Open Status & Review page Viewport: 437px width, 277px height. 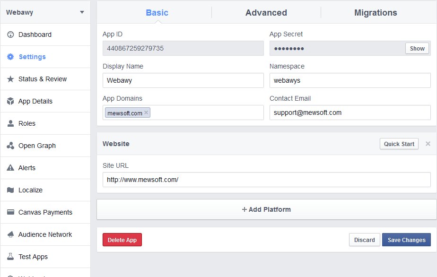point(45,79)
